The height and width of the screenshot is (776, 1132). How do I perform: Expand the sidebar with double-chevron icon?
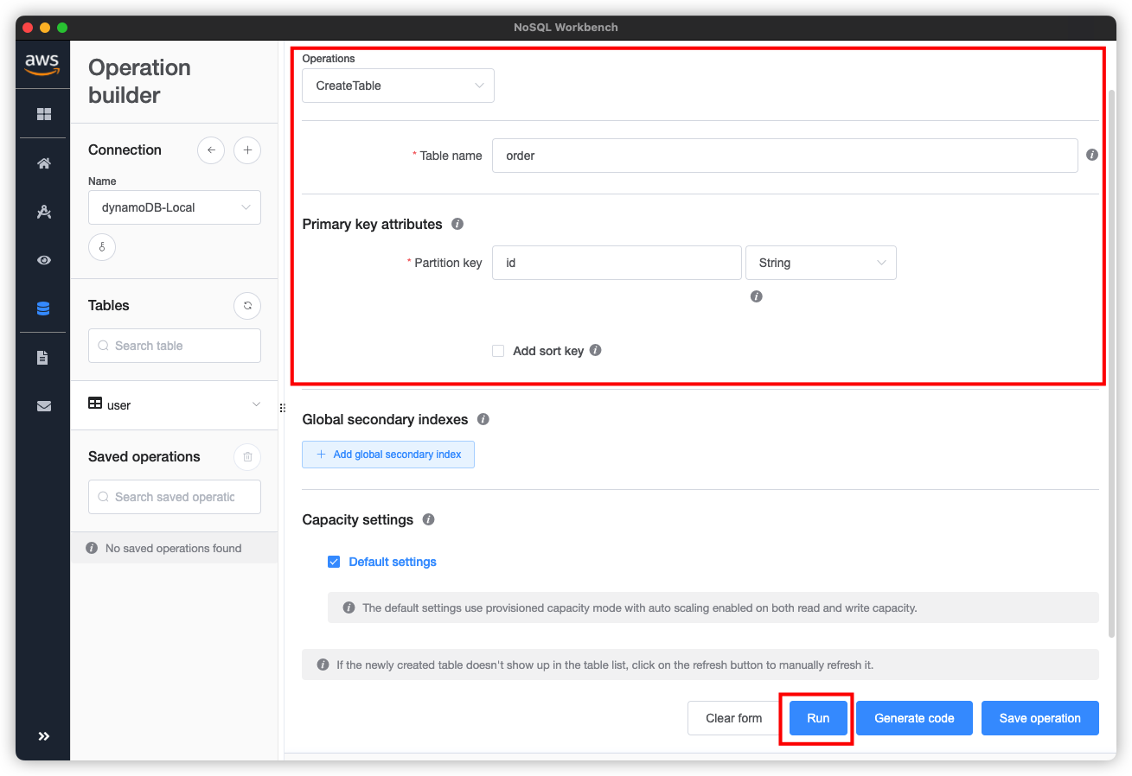43,736
